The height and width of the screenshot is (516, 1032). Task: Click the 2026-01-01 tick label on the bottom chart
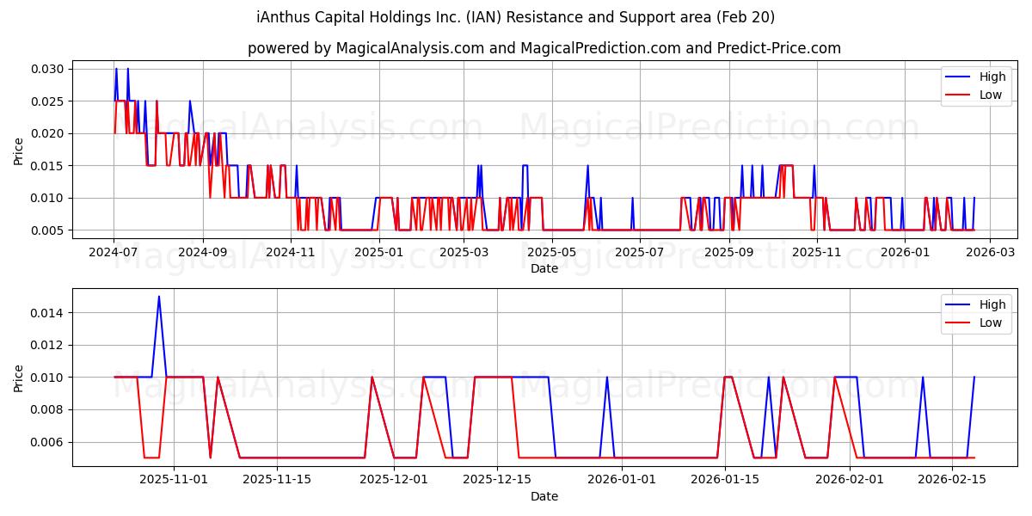[x=621, y=480]
